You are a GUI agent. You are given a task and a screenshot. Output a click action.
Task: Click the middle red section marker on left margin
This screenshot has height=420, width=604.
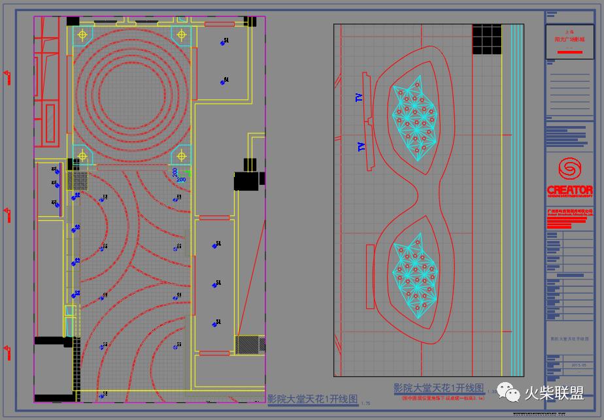[x=7, y=215]
